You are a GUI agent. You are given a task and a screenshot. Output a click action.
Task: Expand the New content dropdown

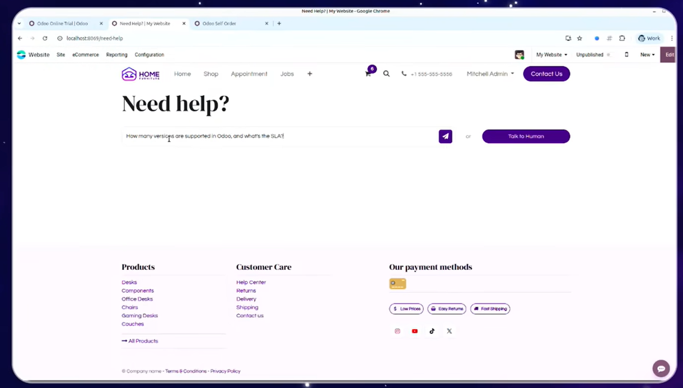click(x=647, y=55)
